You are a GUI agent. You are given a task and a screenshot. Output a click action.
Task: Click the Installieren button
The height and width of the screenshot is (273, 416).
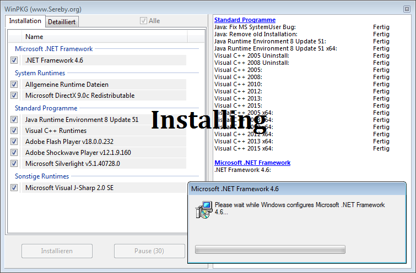[x=57, y=251]
